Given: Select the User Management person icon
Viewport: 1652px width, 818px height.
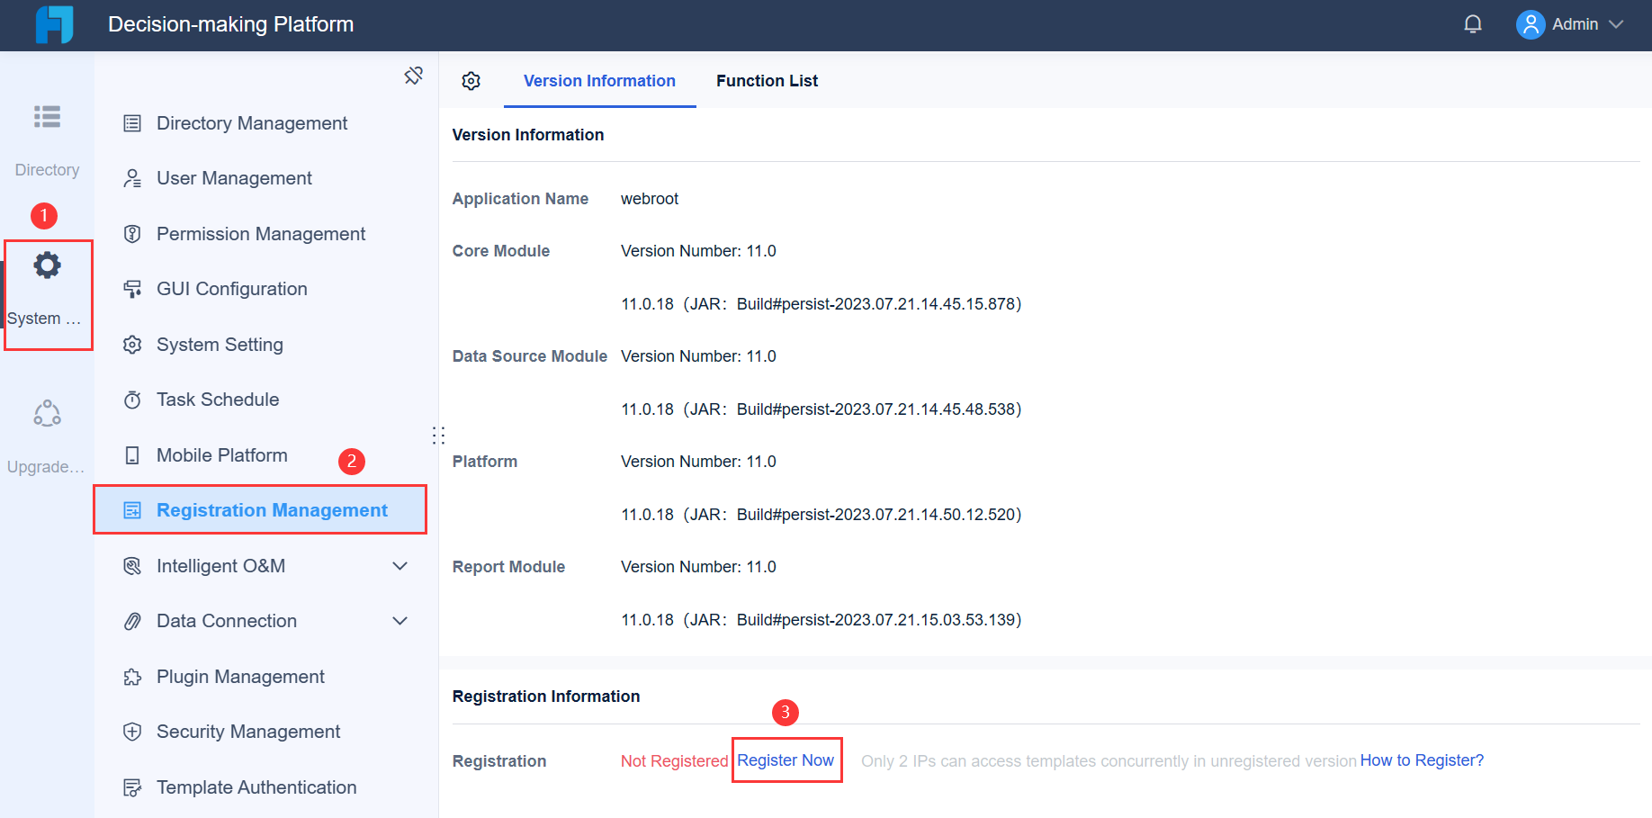Looking at the screenshot, I should click(133, 177).
